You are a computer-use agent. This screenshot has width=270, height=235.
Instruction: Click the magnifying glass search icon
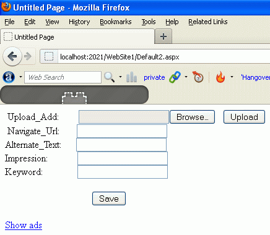109,77
